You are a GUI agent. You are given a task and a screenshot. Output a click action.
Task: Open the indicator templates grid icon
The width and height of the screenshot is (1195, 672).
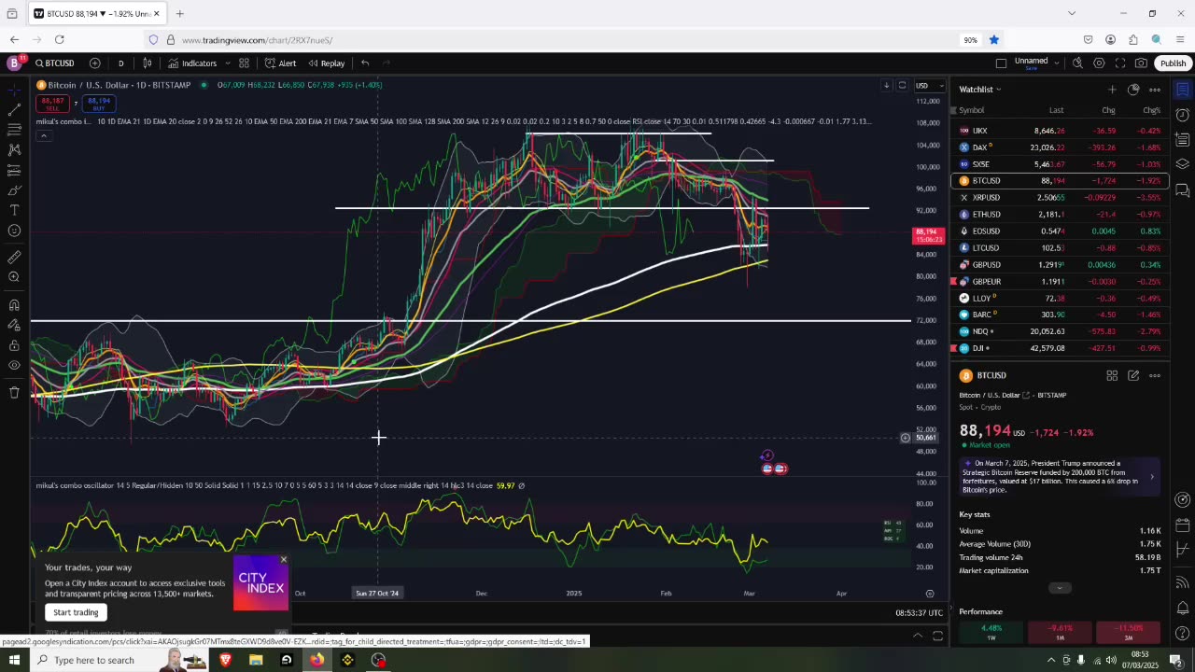pyautogui.click(x=244, y=63)
